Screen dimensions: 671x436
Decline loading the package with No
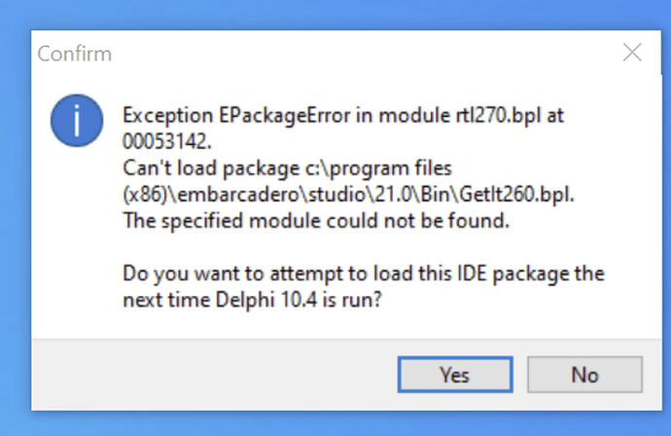584,375
